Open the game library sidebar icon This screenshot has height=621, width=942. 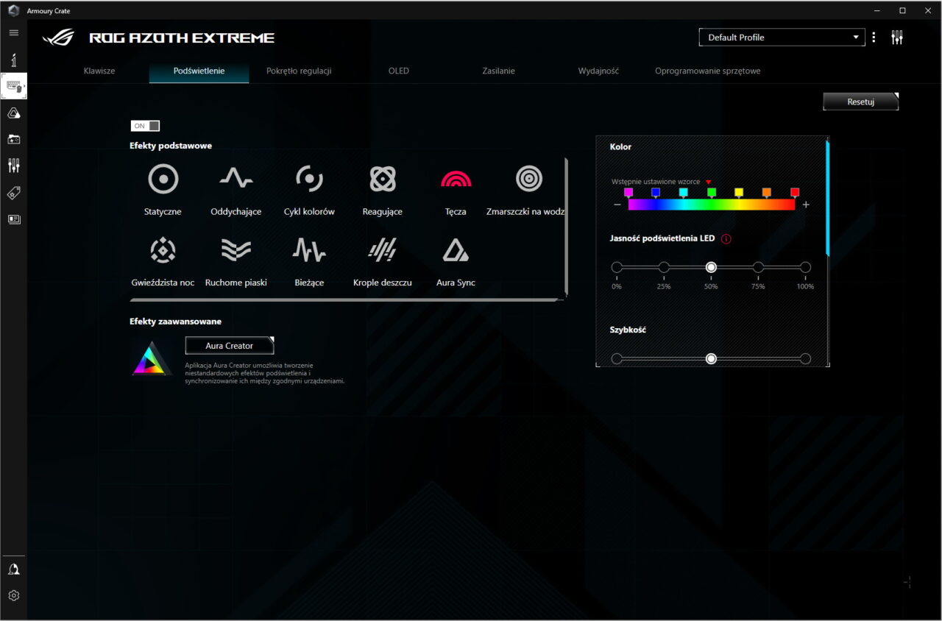pos(13,139)
